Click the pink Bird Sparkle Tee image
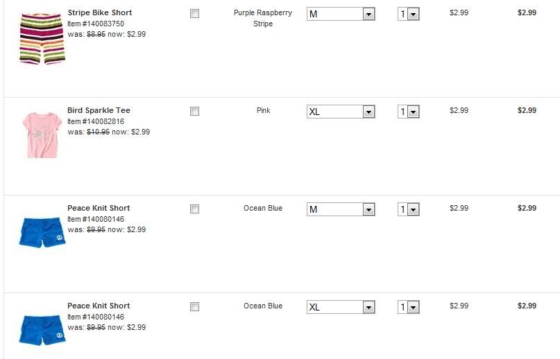560x359 pixels. [x=41, y=134]
